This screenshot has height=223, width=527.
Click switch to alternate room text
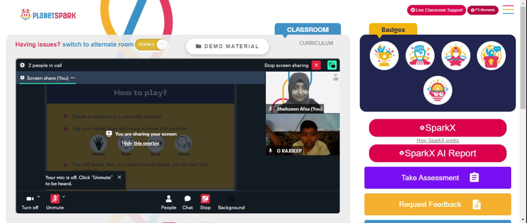(x=98, y=44)
